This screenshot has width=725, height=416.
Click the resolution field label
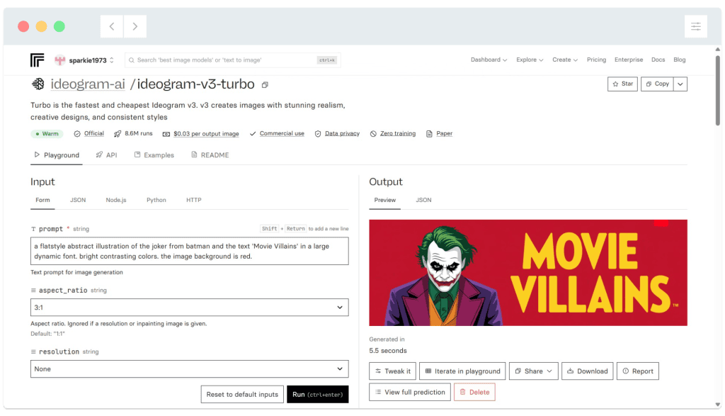pos(59,352)
